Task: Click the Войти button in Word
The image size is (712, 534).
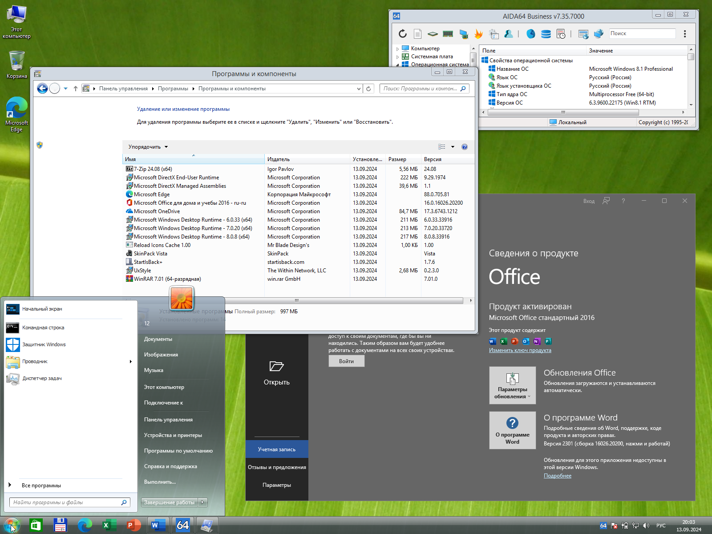Action: point(346,361)
